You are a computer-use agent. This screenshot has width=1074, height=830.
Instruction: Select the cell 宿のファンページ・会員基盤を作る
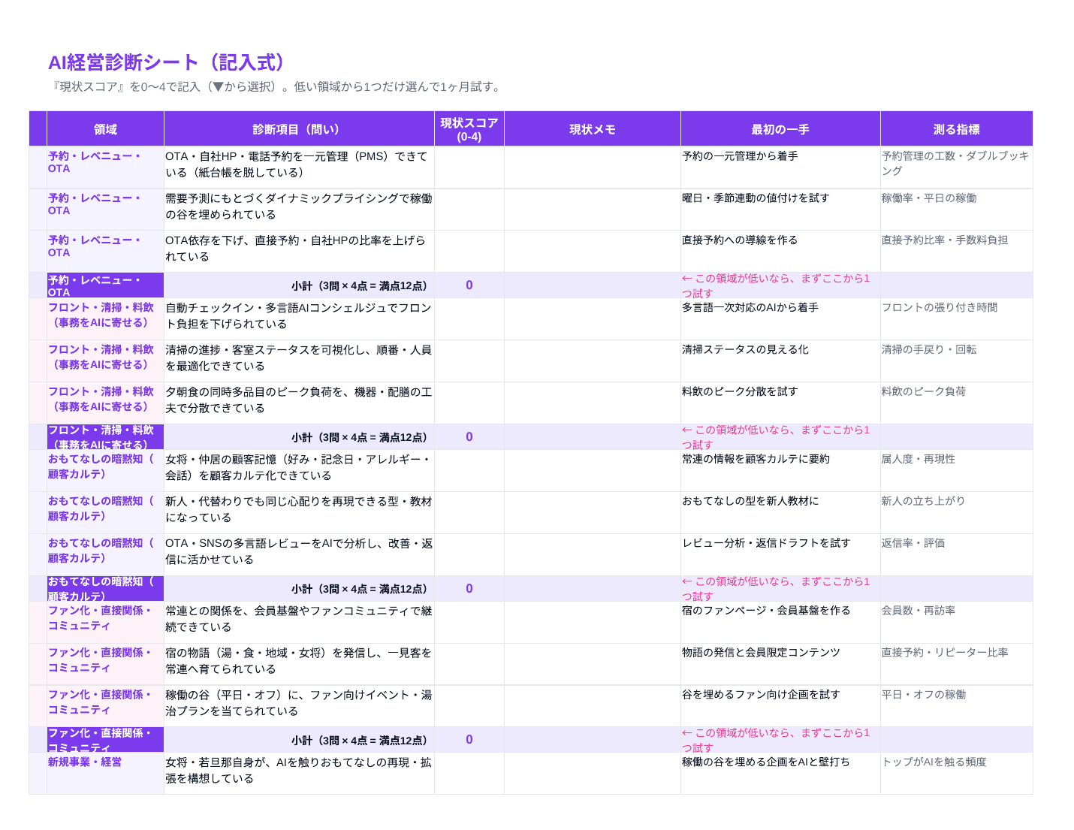780,622
